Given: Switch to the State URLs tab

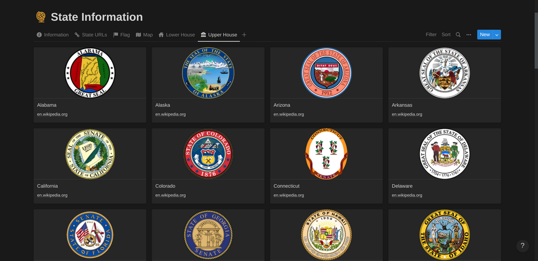Looking at the screenshot, I should pyautogui.click(x=91, y=35).
